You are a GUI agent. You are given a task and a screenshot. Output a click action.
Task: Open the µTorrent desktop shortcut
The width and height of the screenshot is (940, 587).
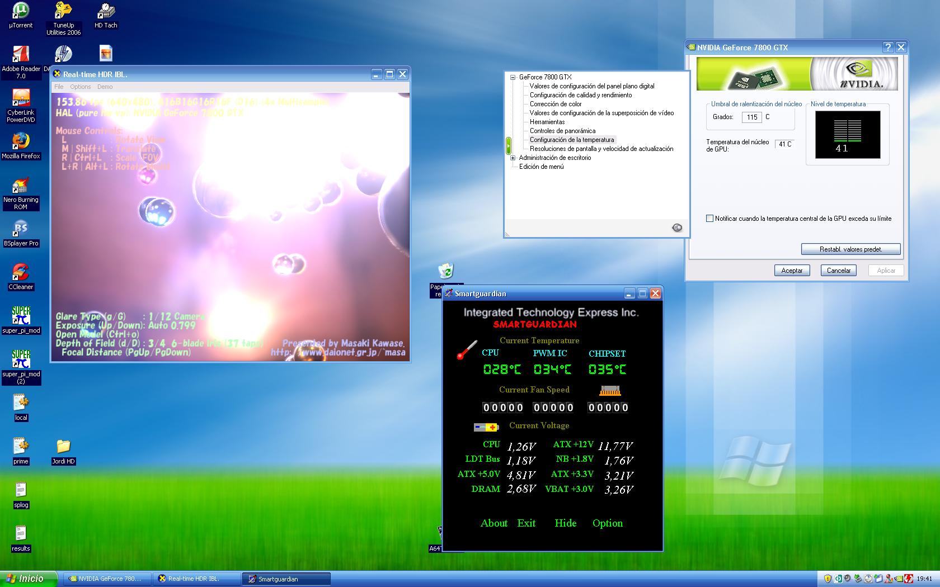coord(21,15)
